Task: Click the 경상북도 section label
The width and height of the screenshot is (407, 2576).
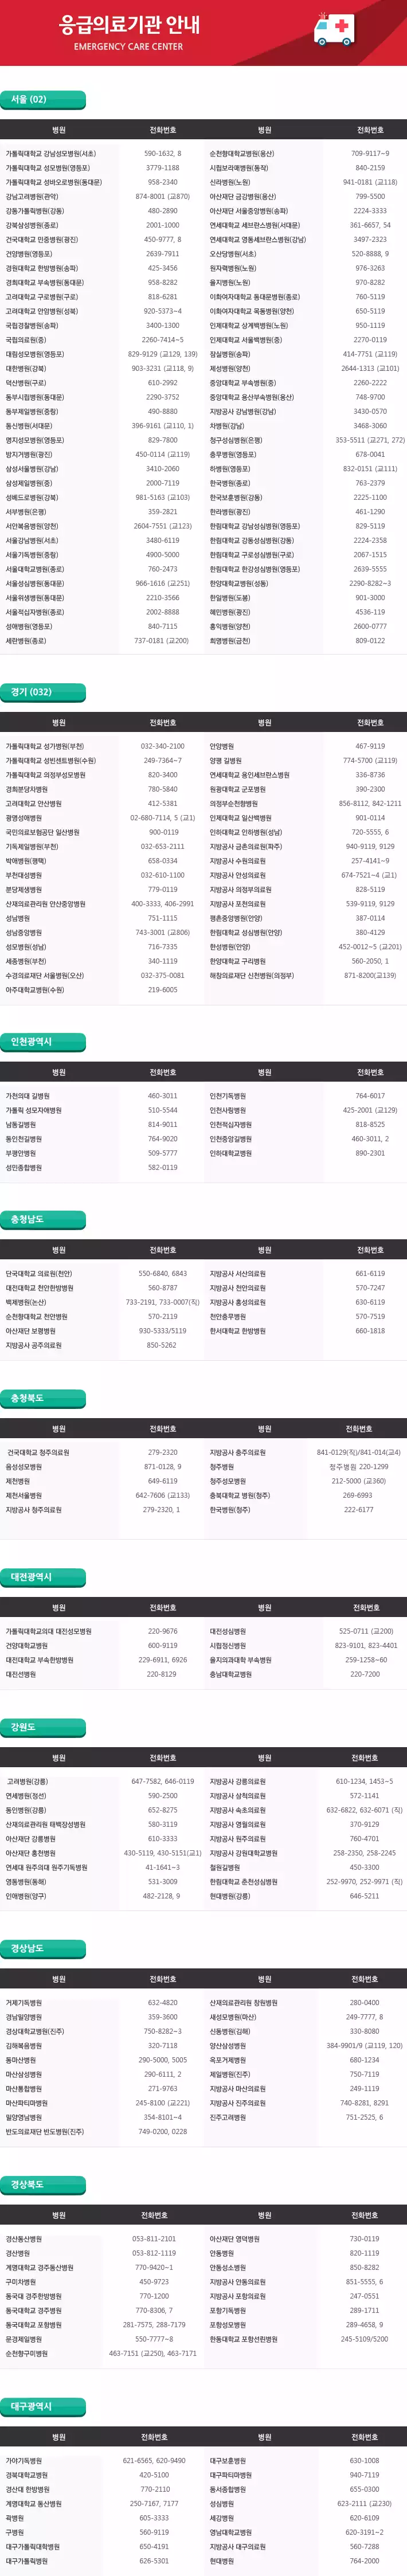Action: (x=28, y=2184)
